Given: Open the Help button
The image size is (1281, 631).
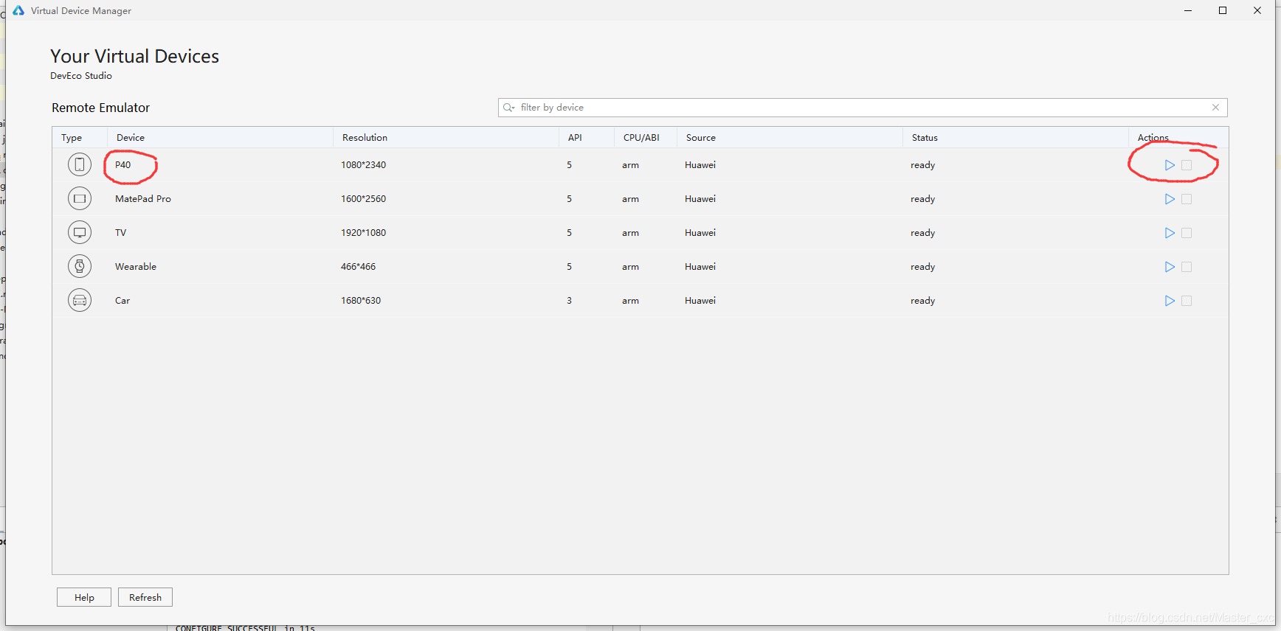Looking at the screenshot, I should pos(84,597).
